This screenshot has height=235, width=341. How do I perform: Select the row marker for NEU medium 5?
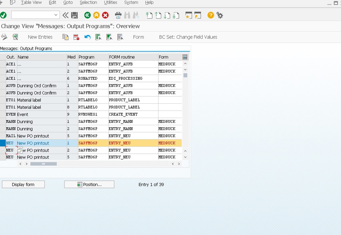pyautogui.click(x=3, y=157)
